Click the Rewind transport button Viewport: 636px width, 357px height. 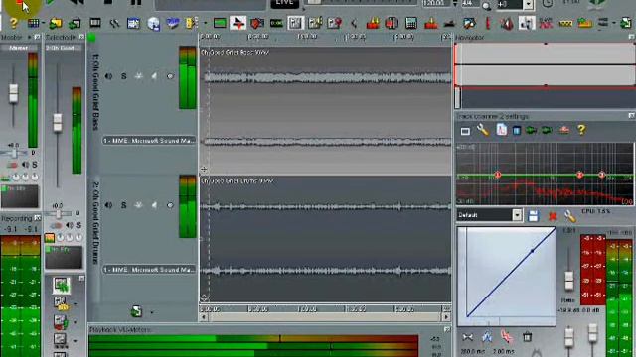[77, 2]
